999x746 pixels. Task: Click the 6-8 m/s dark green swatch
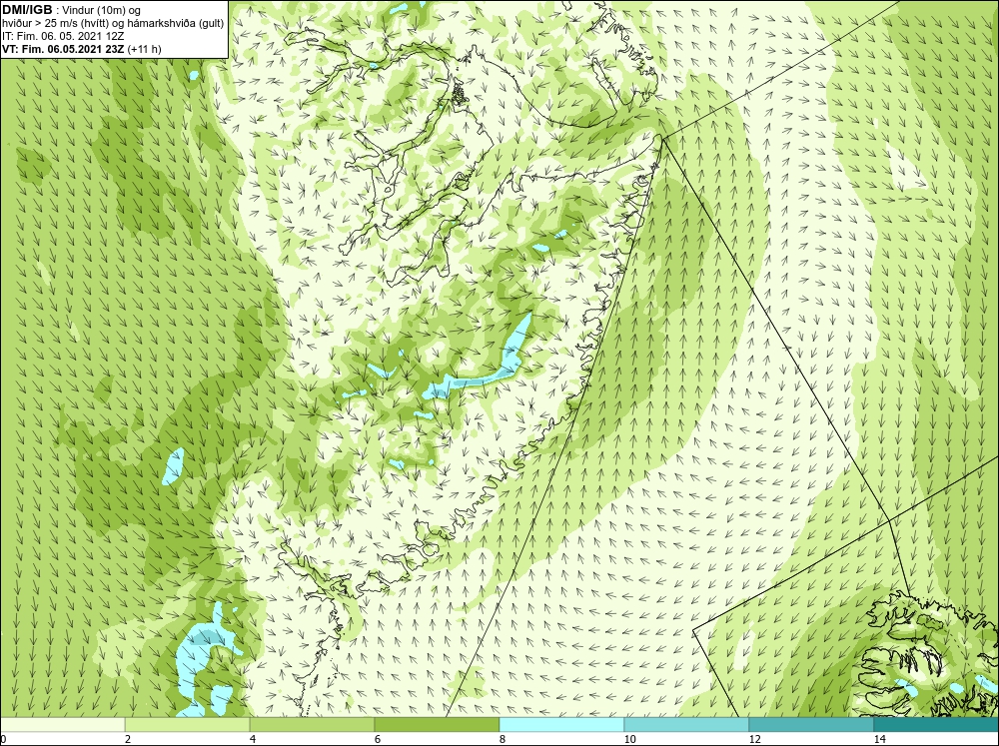pos(438,724)
